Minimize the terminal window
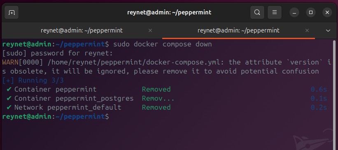The width and height of the screenshot is (338, 150). tap(294, 12)
